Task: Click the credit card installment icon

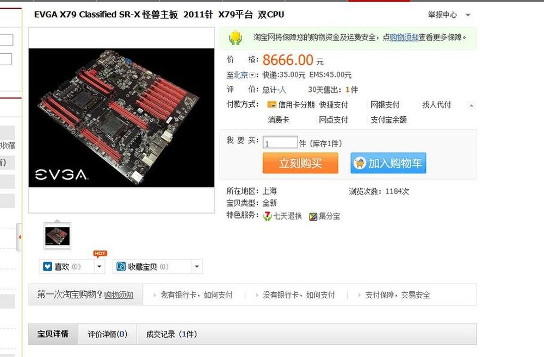Action: [x=271, y=104]
